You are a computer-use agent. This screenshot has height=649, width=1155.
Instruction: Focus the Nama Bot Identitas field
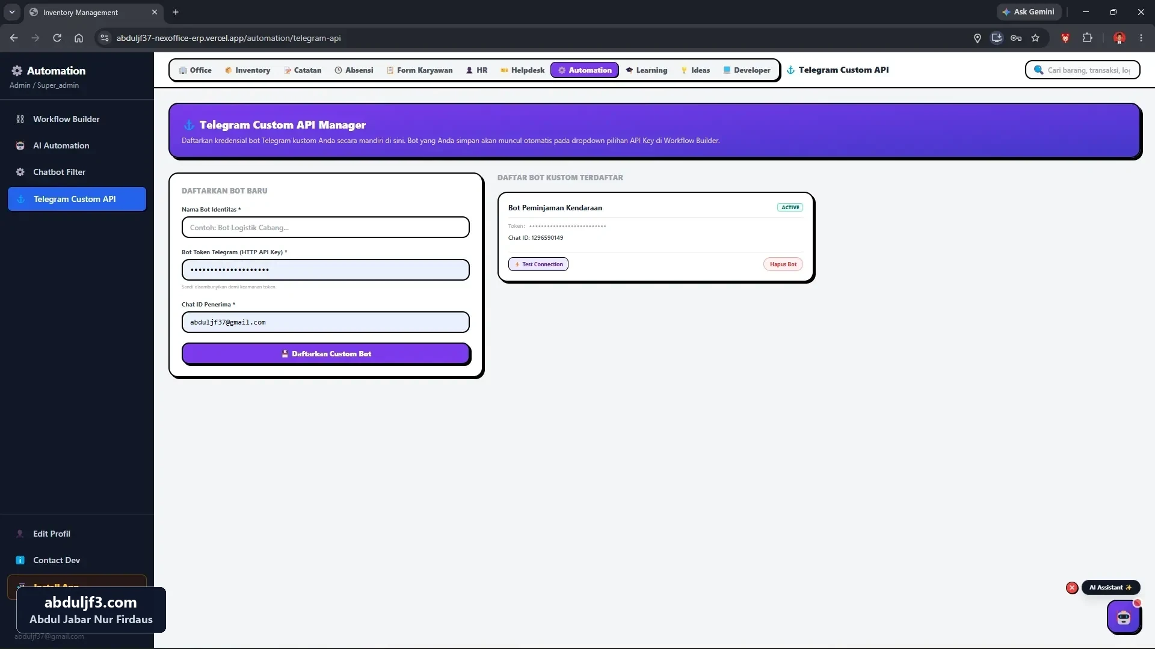tap(325, 228)
